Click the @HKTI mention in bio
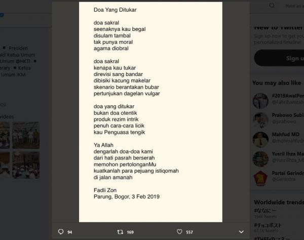 23,61
